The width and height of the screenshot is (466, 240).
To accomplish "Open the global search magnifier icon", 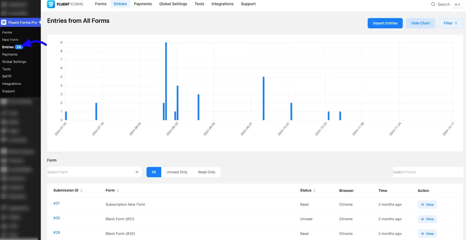I will tap(433, 4).
